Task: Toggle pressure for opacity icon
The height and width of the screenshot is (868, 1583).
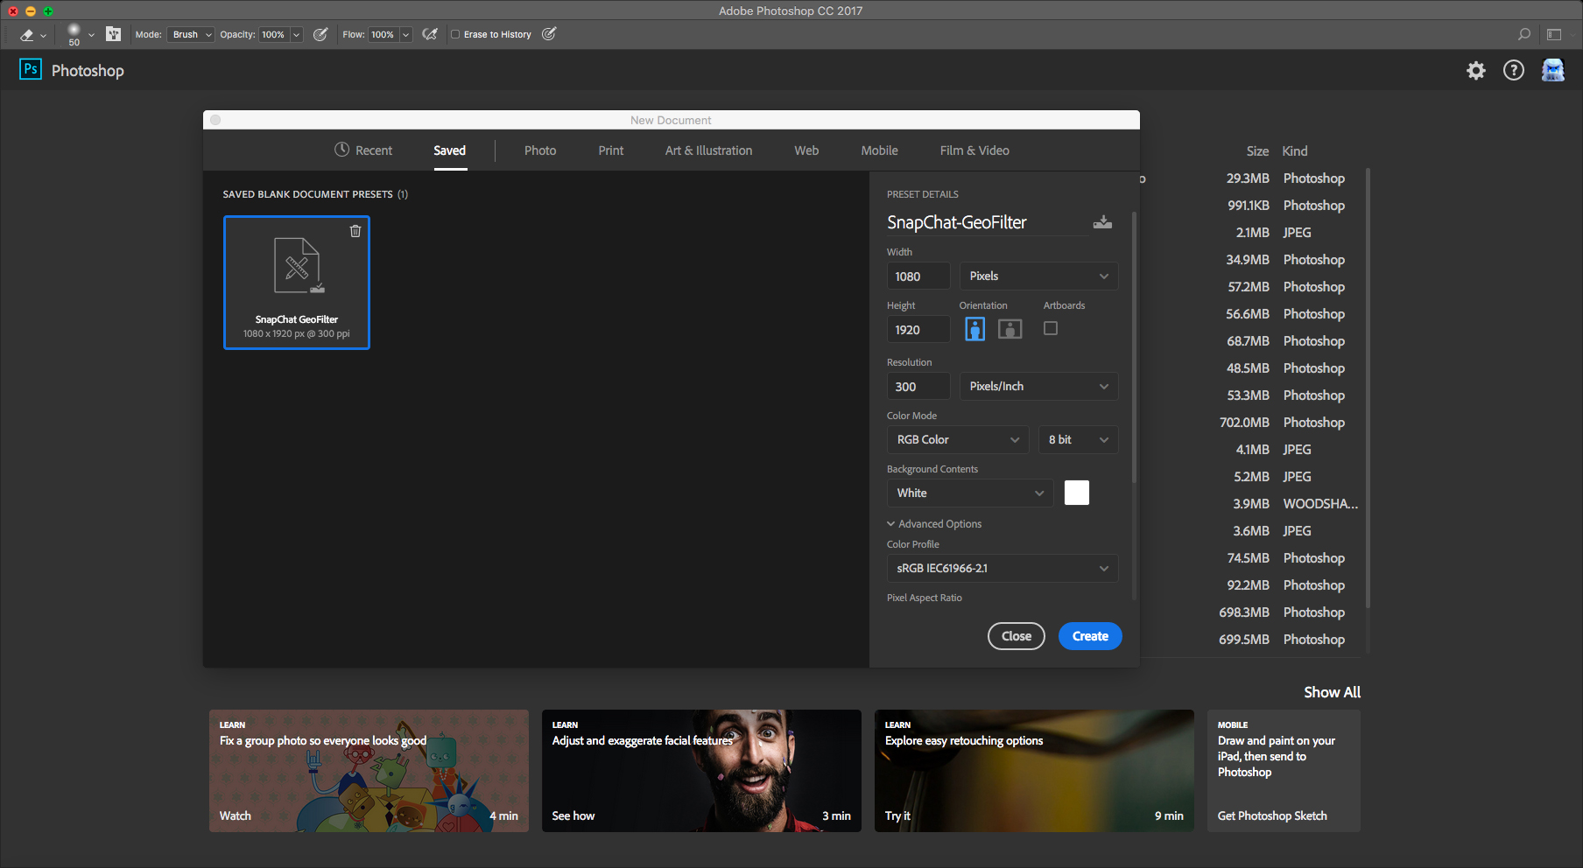Action: coord(320,34)
